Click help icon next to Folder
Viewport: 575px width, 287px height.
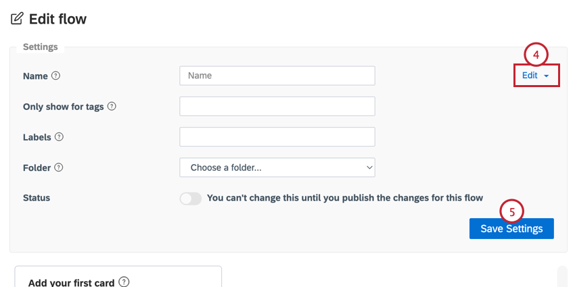point(59,167)
